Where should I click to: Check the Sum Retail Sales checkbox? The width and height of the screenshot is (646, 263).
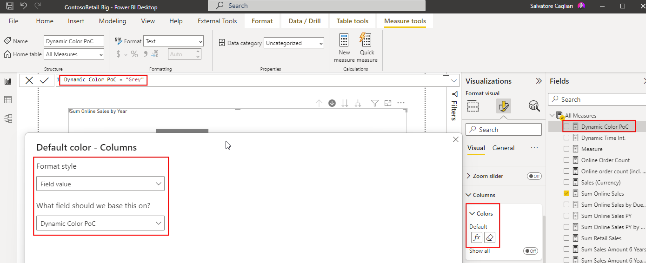pos(566,238)
